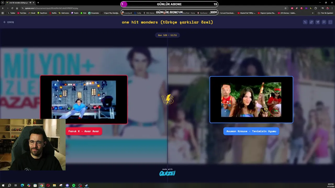Open the Twitter bookmark
This screenshot has width=335, height=188.
click(11, 13)
